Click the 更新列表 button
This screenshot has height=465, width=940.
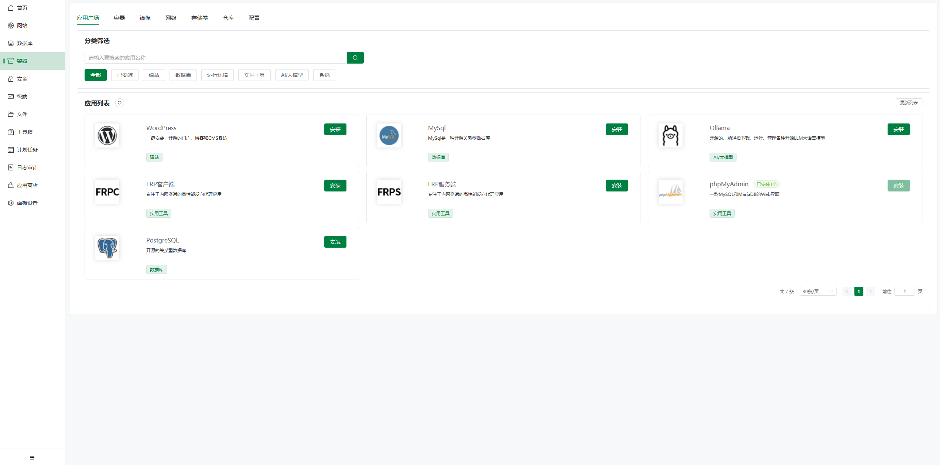click(x=909, y=103)
